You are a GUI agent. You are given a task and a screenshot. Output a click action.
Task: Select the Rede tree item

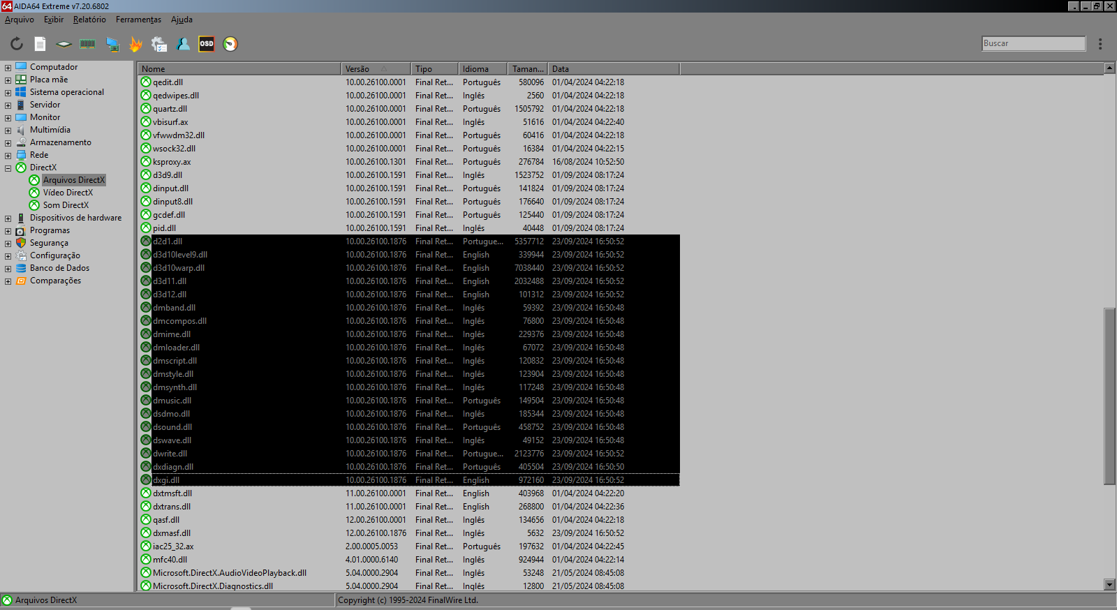39,155
